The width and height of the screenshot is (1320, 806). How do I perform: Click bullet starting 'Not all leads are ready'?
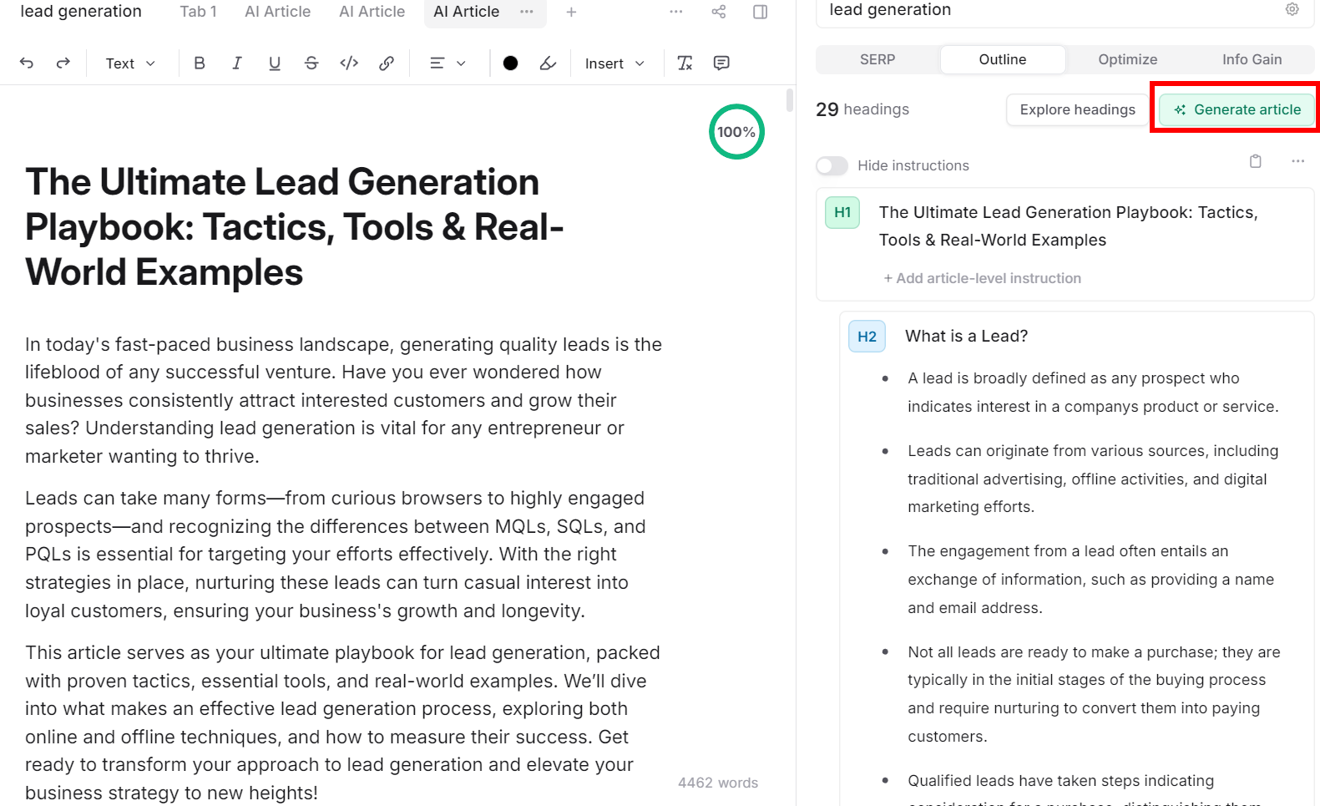pos(1095,694)
